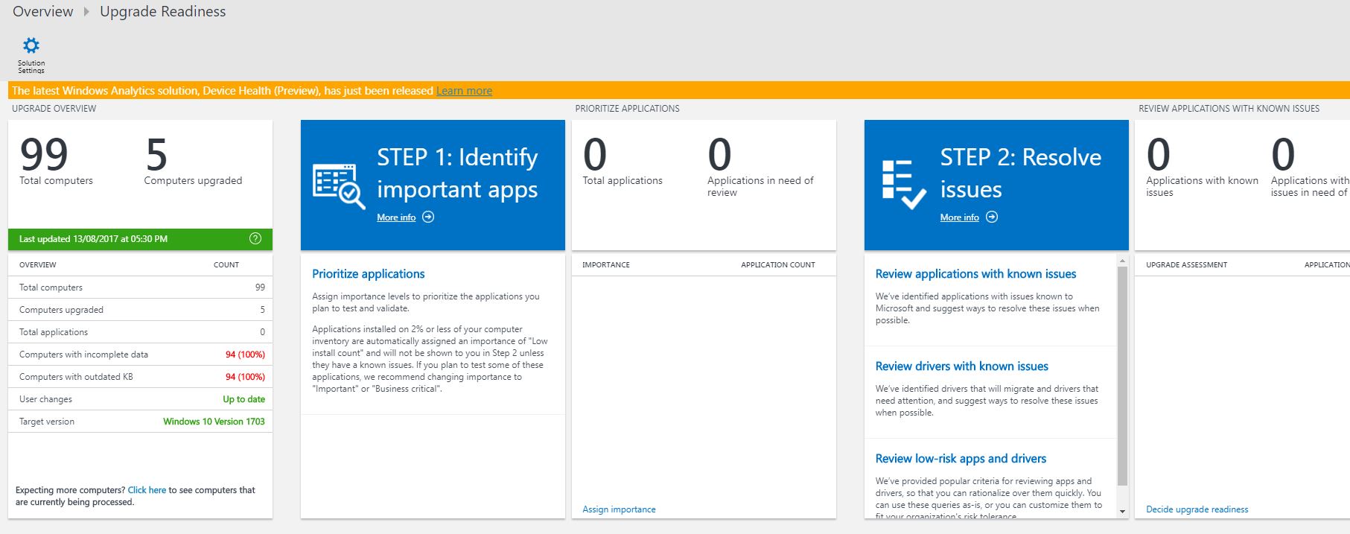This screenshot has width=1350, height=534.
Task: Select Upgrade Readiness breadcrumb item
Action: (163, 12)
